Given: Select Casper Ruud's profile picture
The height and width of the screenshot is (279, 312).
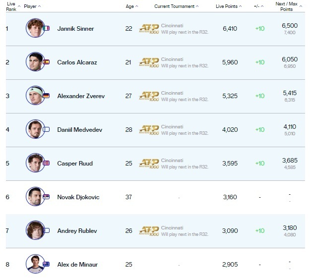Looking at the screenshot, I should click(35, 163).
